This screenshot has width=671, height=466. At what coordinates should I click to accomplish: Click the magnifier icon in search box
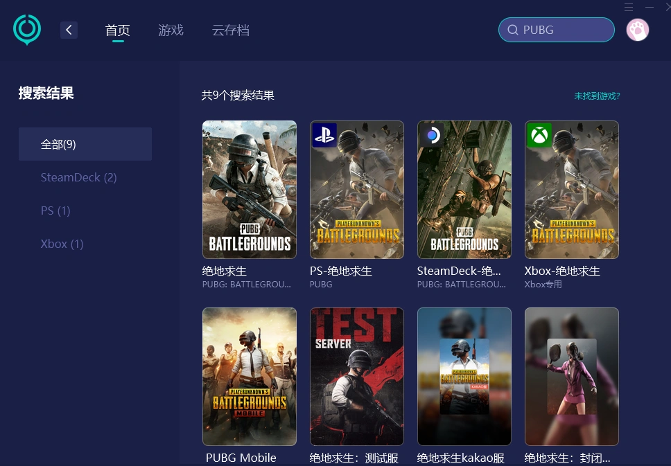tap(513, 30)
